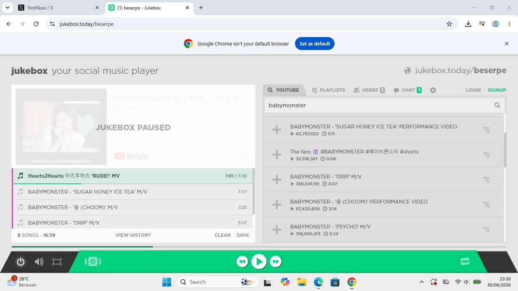The image size is (518, 291).
Task: Switch to the YOUTUBE tab
Action: click(x=283, y=90)
